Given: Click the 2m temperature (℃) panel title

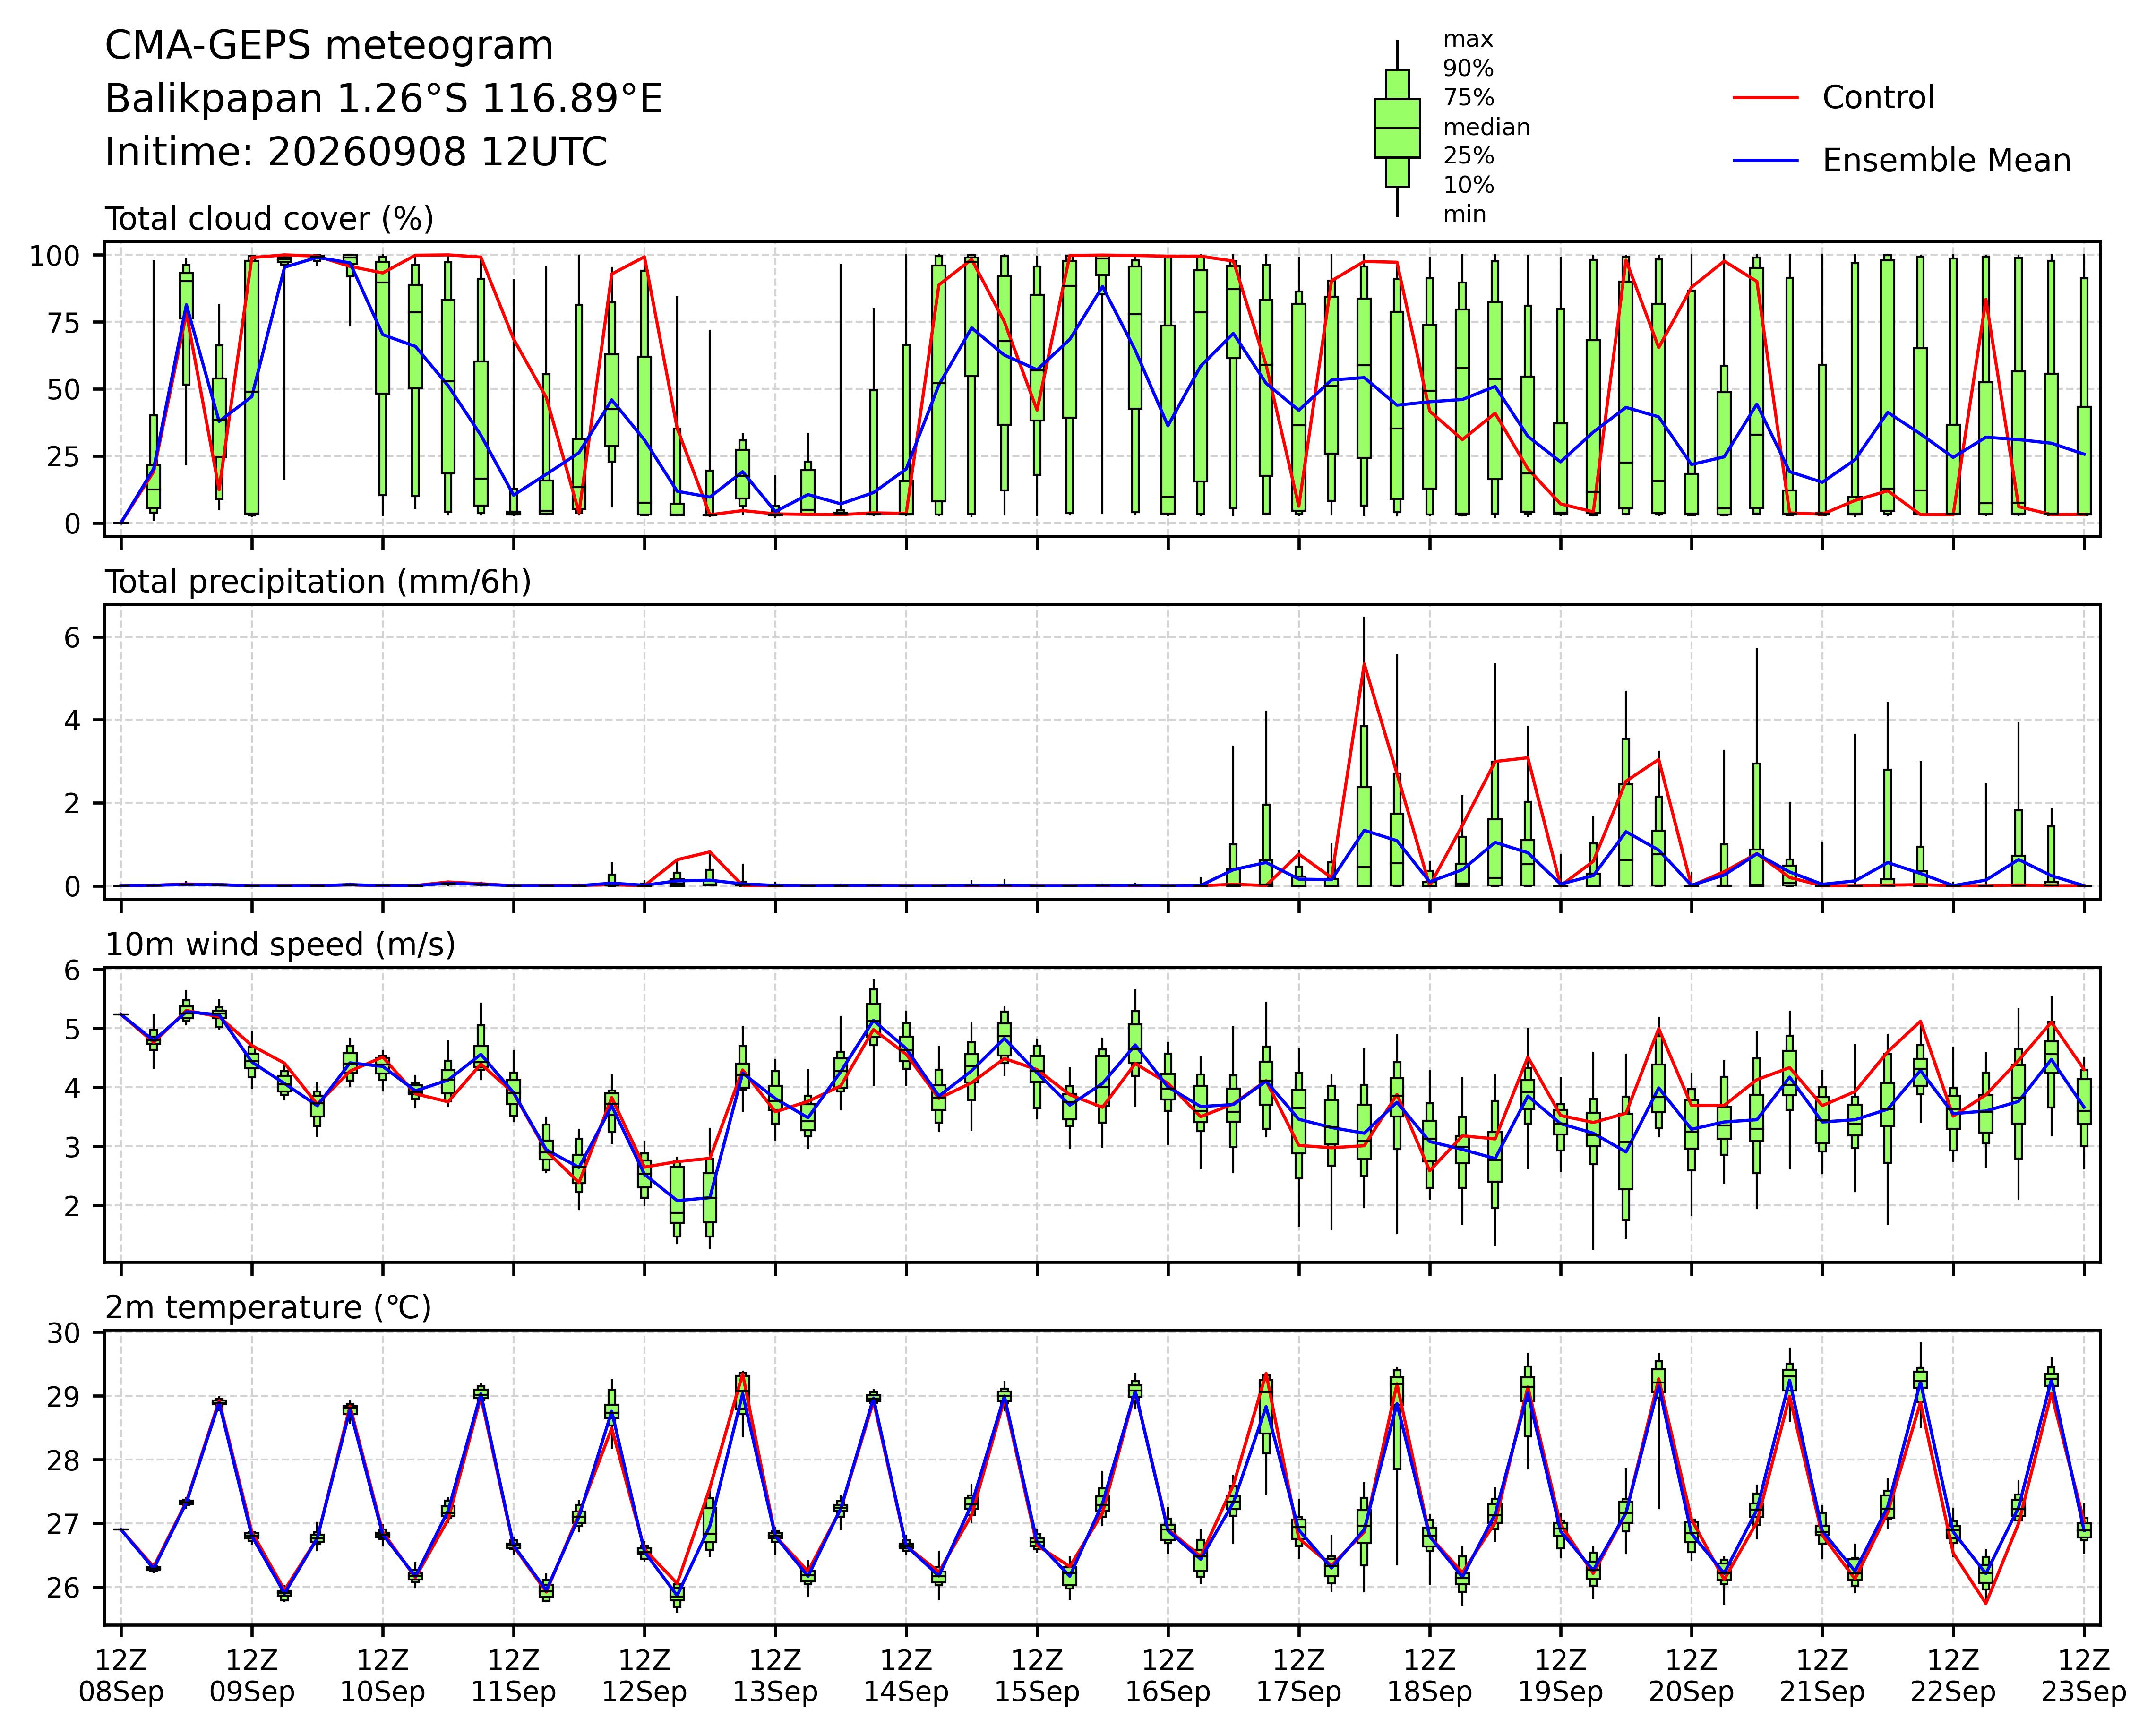Looking at the screenshot, I should (268, 1308).
